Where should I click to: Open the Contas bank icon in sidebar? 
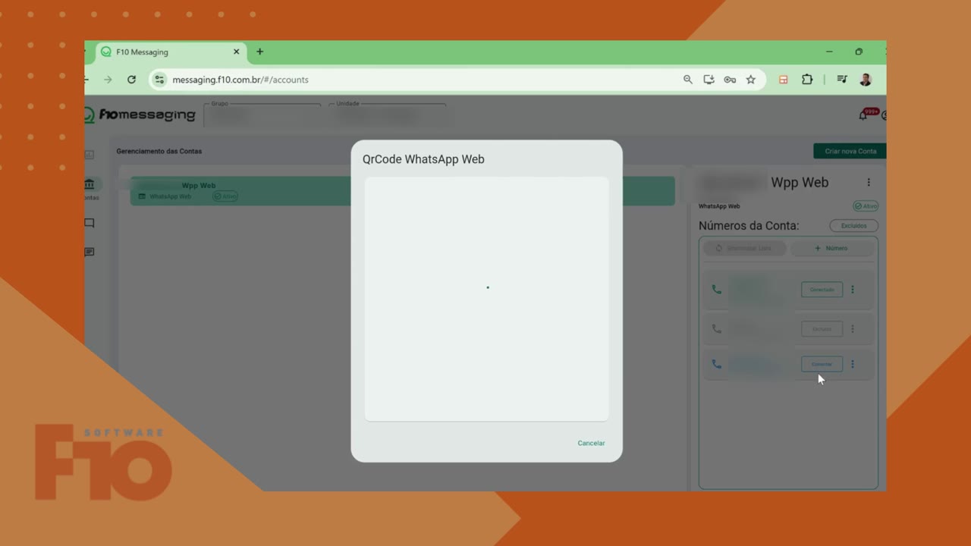(90, 184)
